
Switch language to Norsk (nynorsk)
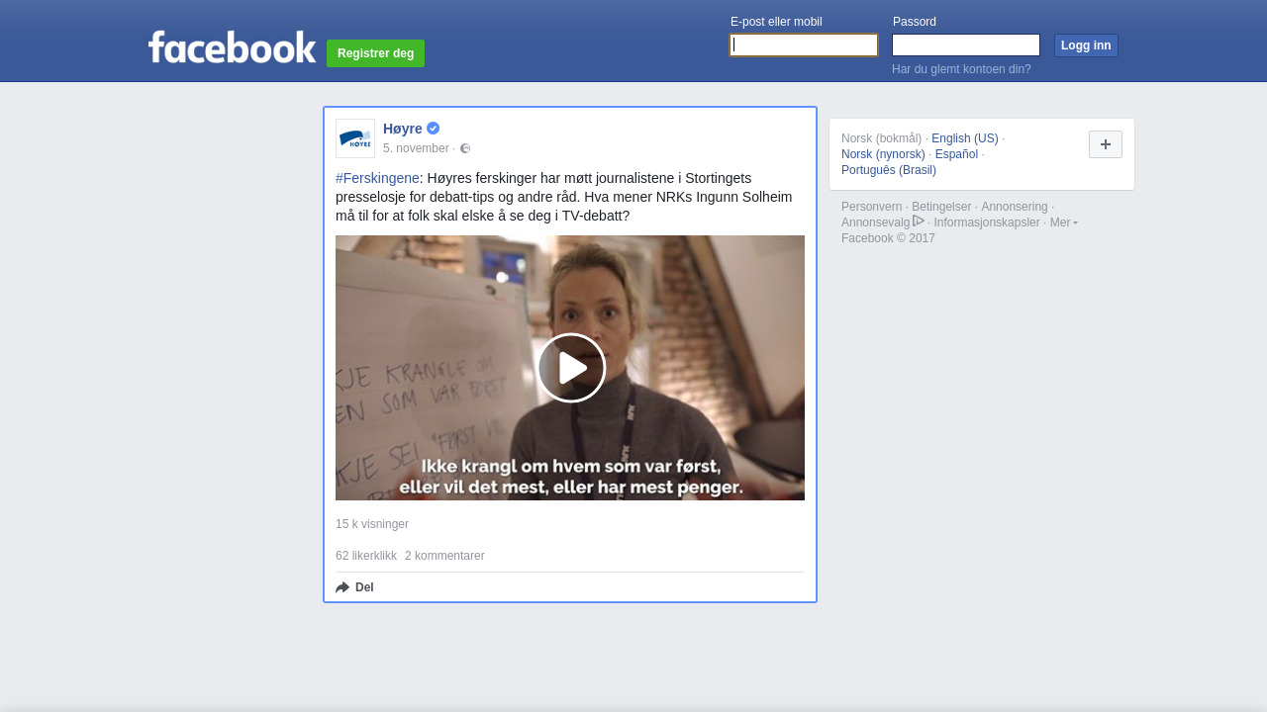[883, 154]
